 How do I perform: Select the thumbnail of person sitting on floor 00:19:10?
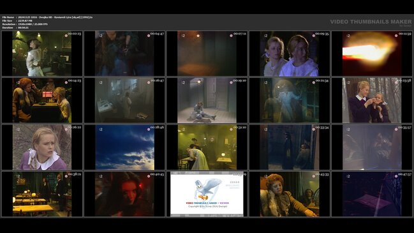[207, 100]
